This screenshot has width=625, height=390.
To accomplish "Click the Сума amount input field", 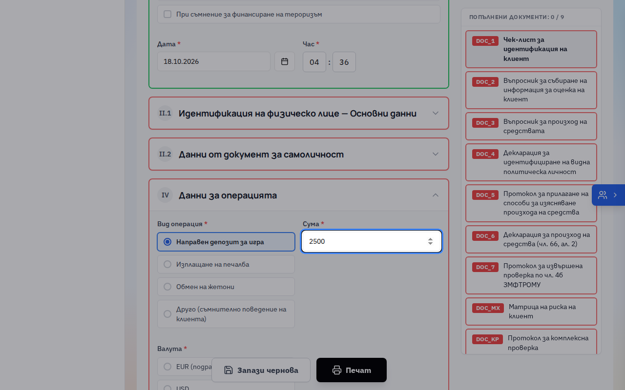I will [372, 241].
